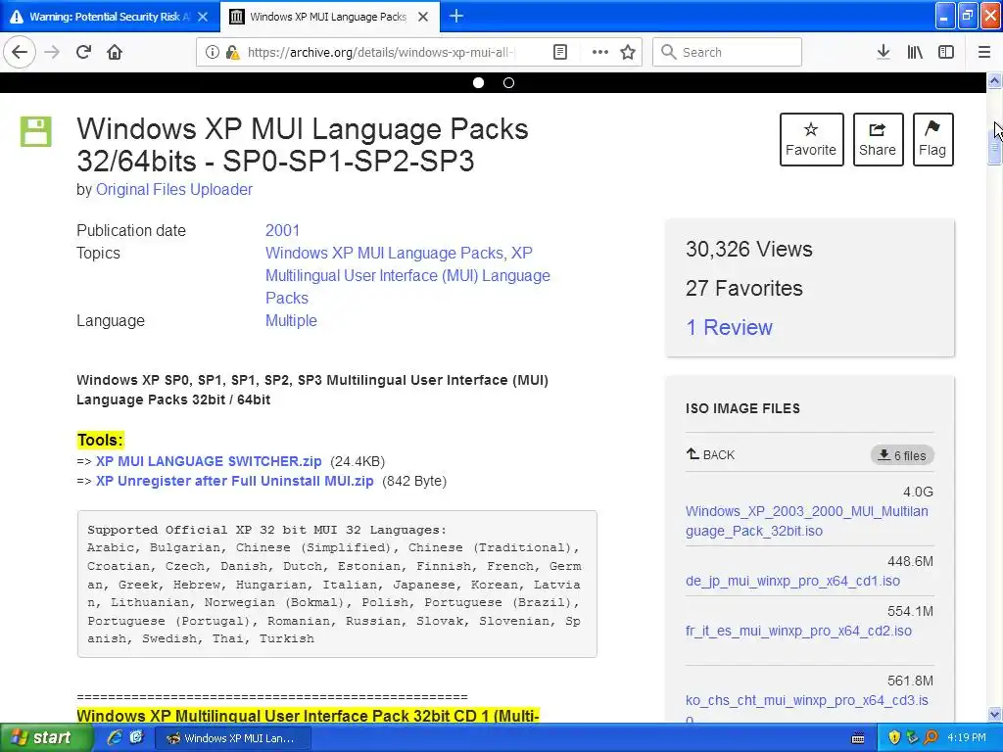Image resolution: width=1003 pixels, height=752 pixels.
Task: Click the ISO IMAGE FILES heading
Action: tap(742, 408)
